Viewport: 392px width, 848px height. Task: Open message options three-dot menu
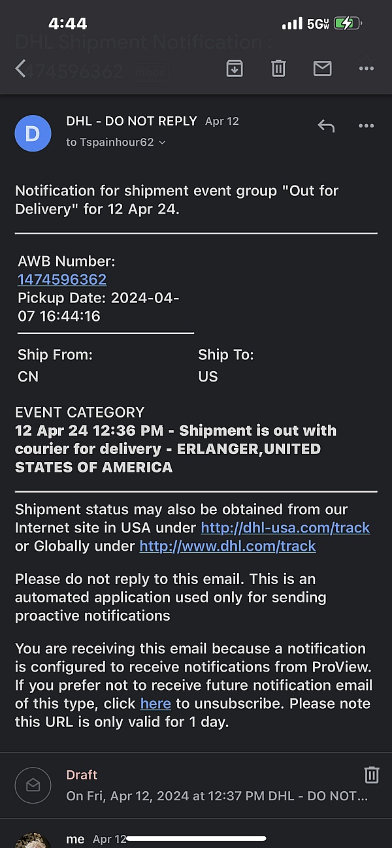coord(366,126)
